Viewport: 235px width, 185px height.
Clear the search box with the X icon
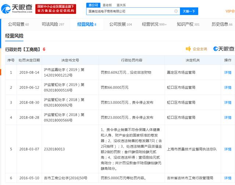tap(176, 11)
